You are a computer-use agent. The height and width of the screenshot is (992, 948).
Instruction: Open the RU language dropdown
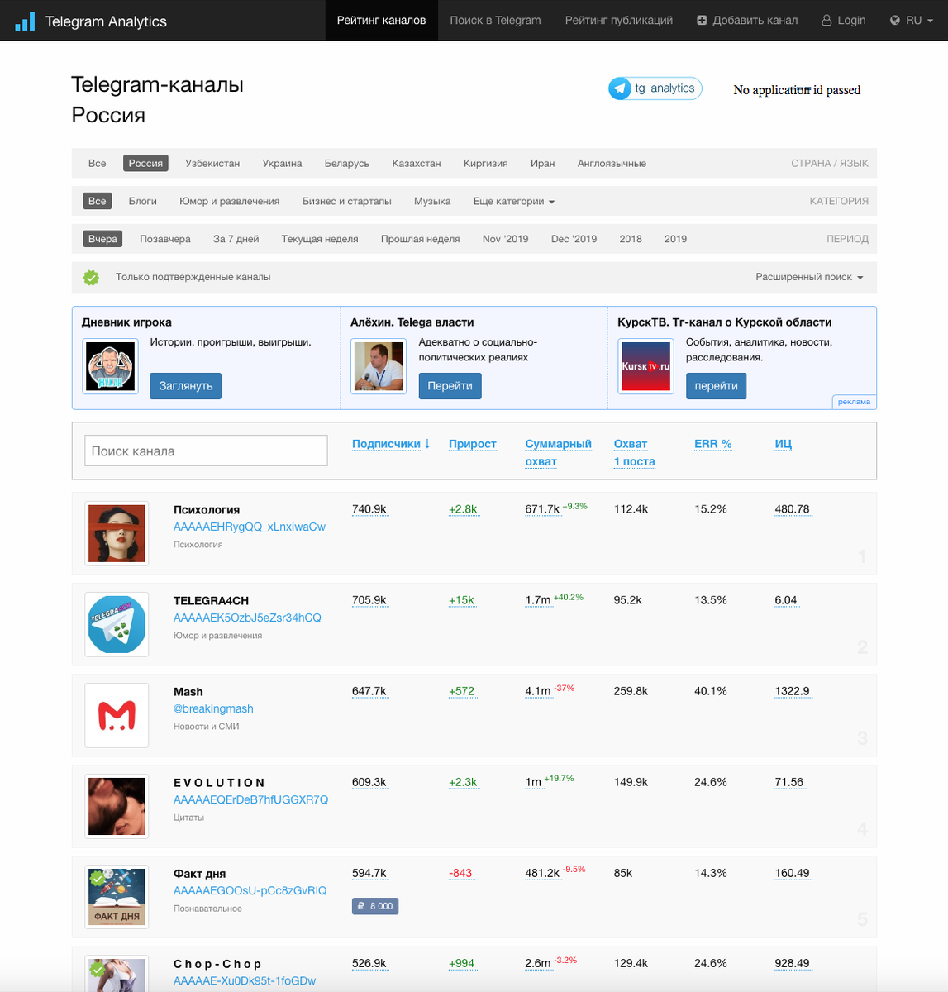(912, 20)
